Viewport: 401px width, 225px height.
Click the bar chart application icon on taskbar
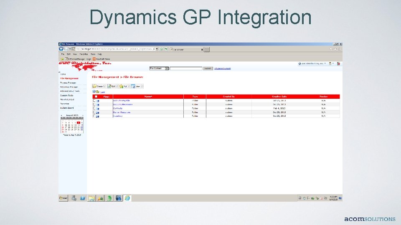pyautogui.click(x=101, y=198)
